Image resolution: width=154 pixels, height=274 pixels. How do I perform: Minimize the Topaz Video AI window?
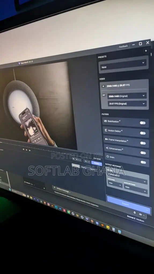pos(134,45)
